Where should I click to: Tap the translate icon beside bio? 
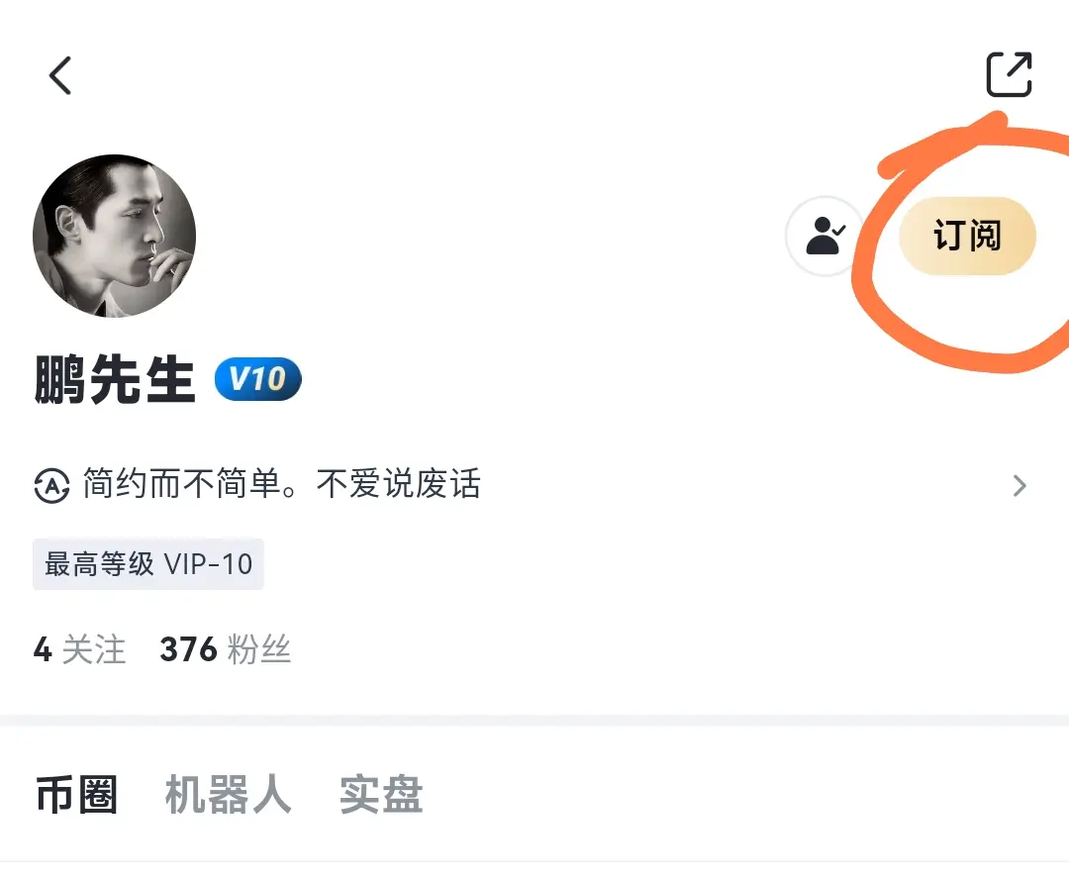coord(51,485)
